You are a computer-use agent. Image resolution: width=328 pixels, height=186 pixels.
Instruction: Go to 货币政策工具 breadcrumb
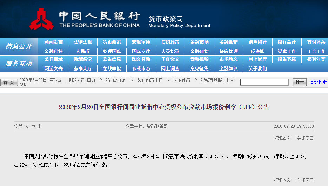[150, 80]
